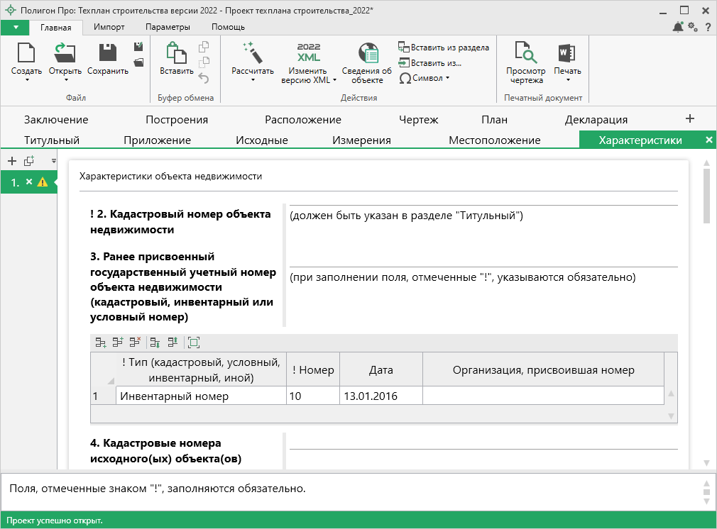Switch to the Импорт ribbon tab
This screenshot has height=529, width=717.
click(109, 27)
